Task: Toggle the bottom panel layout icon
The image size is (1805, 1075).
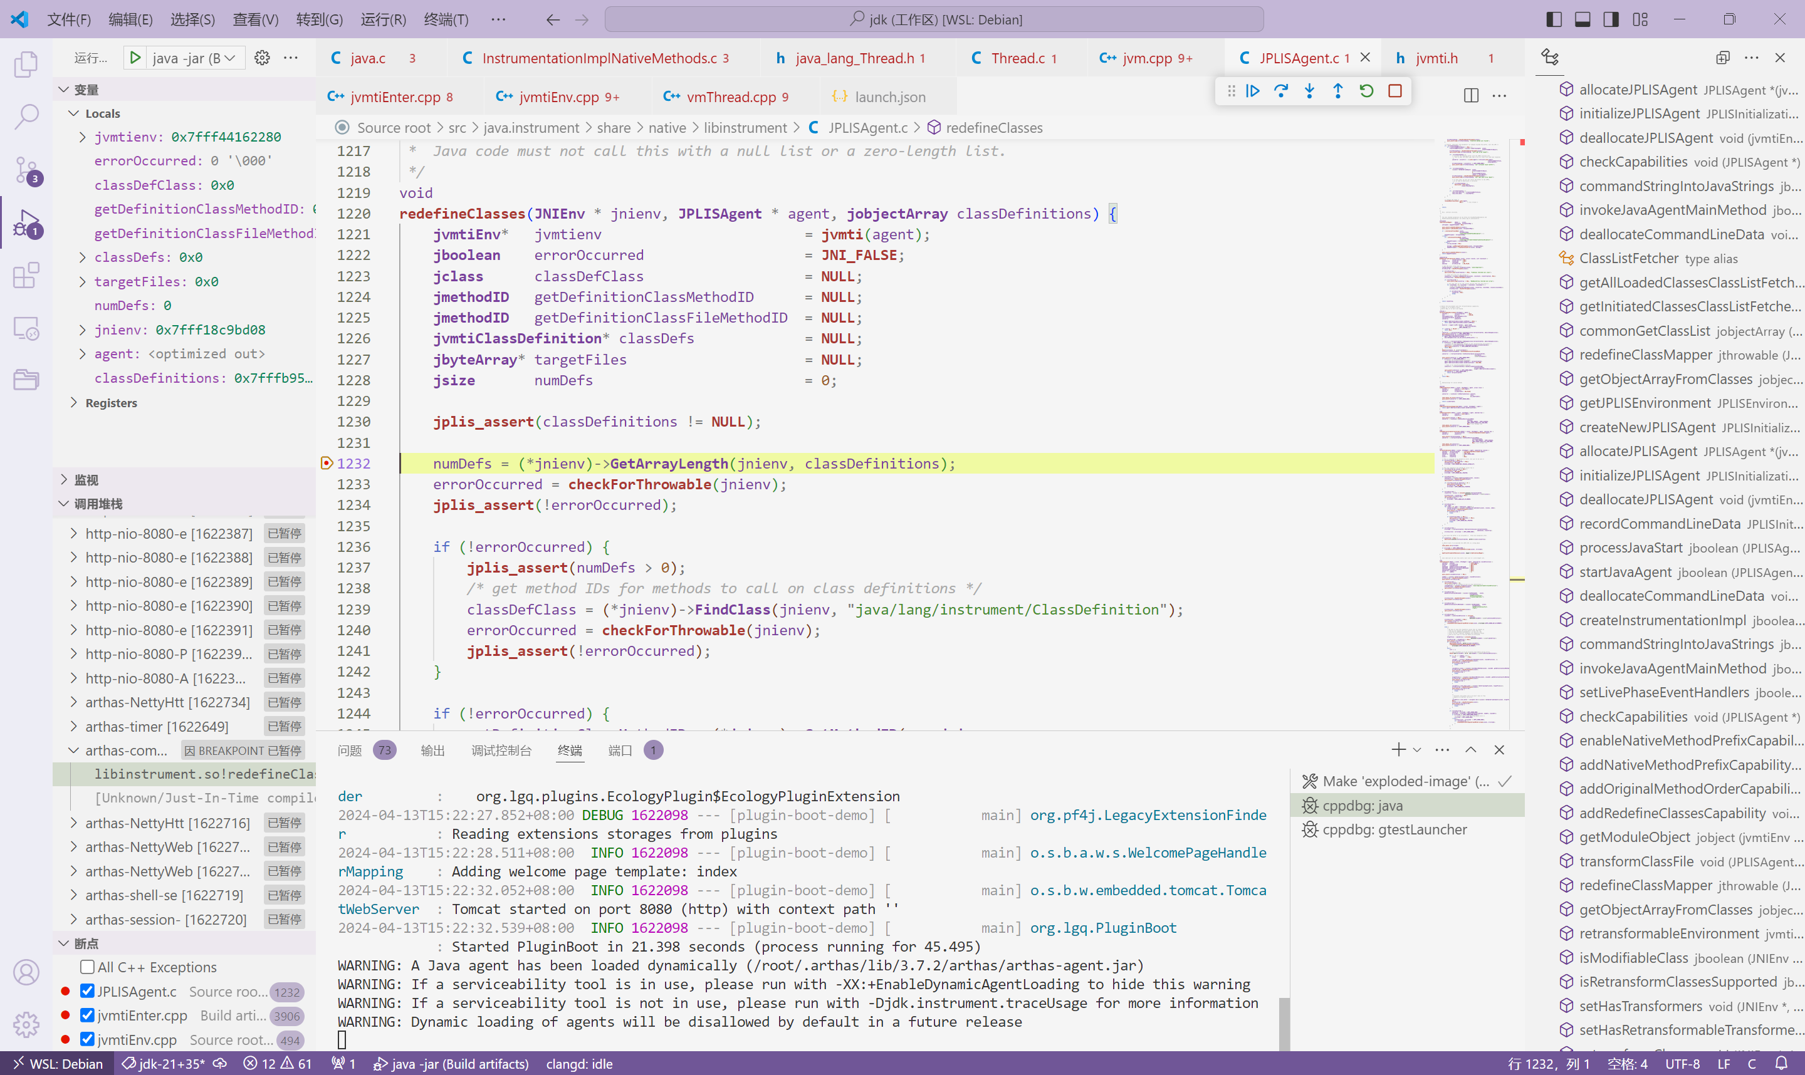Action: 1583,19
